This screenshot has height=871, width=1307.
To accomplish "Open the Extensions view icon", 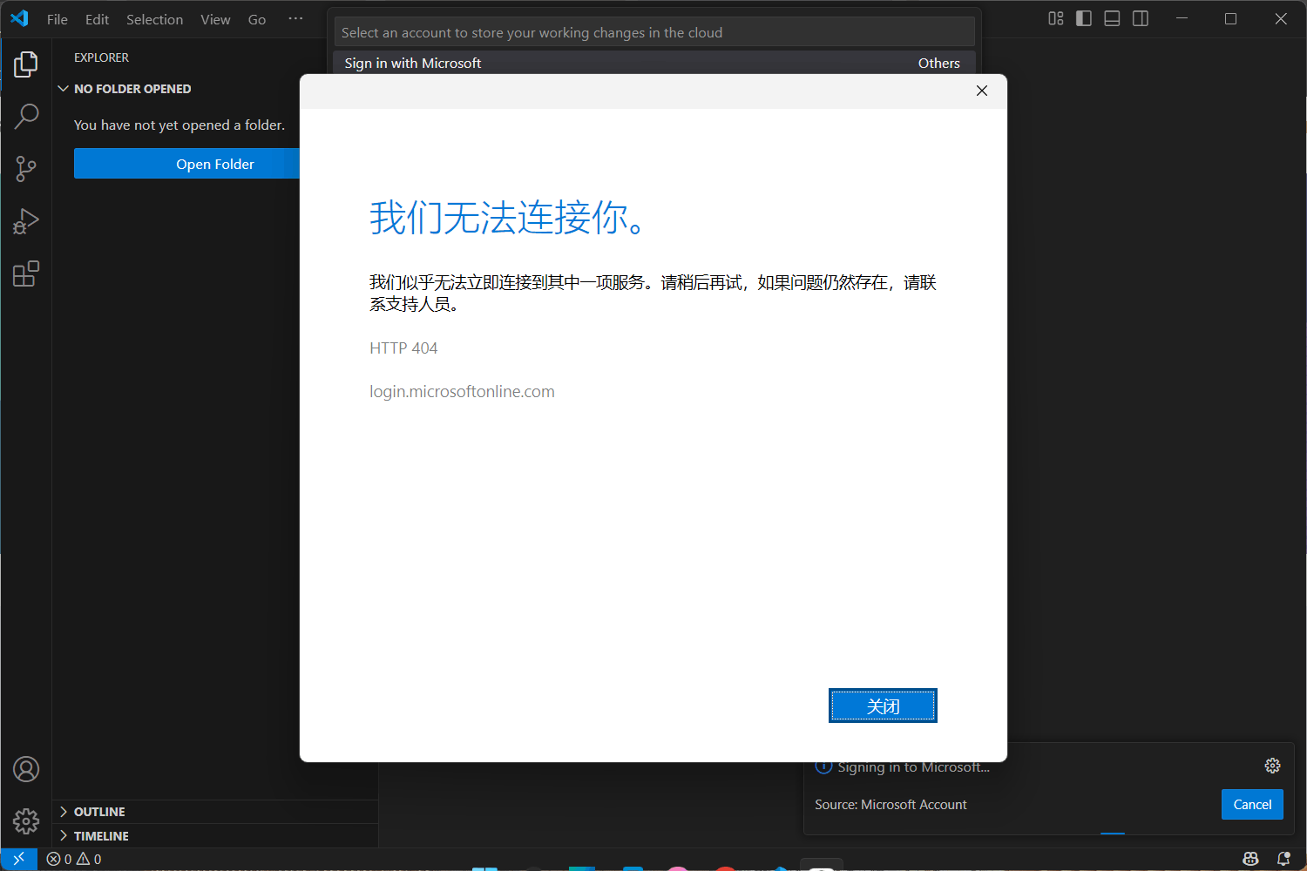I will 26,273.
